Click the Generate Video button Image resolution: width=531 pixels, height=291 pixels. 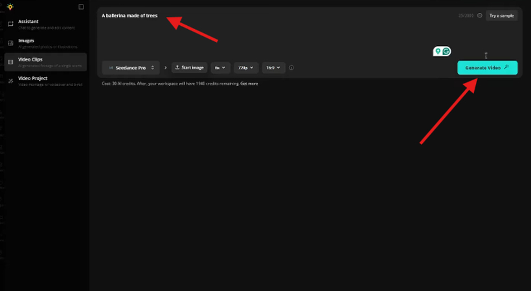tap(488, 68)
